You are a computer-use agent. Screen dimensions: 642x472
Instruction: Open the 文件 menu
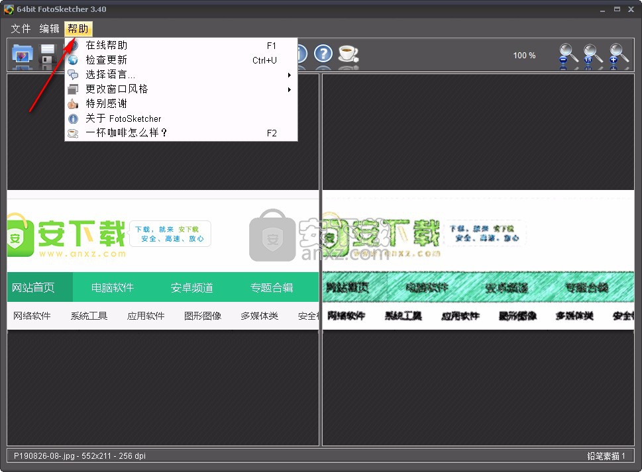pyautogui.click(x=21, y=28)
